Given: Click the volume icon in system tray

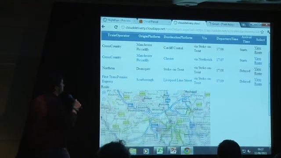Looking at the screenshot, I should (x=249, y=151).
